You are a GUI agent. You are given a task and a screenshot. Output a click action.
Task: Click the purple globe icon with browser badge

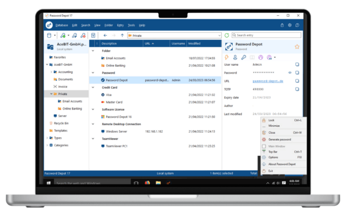[x=269, y=57]
